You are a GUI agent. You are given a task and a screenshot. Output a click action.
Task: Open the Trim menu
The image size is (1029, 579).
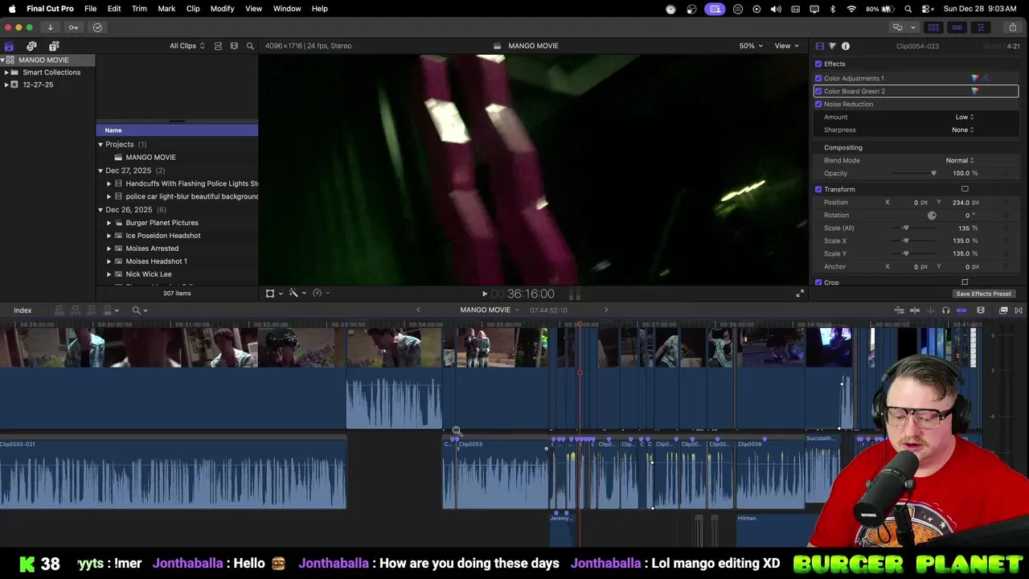click(139, 9)
